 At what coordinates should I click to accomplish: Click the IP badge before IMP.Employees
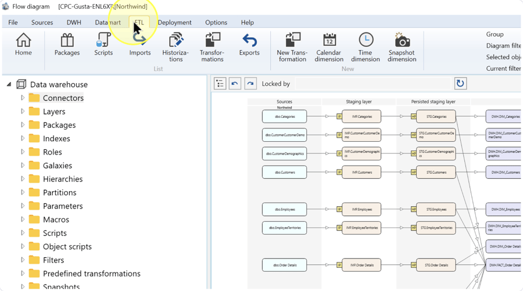(339, 209)
